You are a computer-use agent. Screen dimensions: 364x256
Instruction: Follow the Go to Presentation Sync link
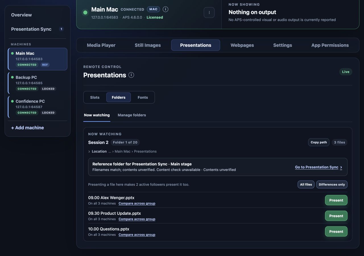click(x=318, y=167)
